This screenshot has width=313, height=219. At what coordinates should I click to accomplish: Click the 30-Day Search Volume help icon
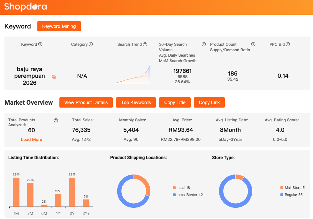(204, 45)
